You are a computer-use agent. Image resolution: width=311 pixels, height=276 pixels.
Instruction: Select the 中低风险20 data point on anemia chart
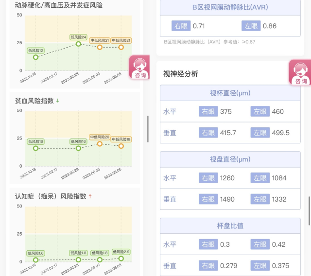click(100, 144)
